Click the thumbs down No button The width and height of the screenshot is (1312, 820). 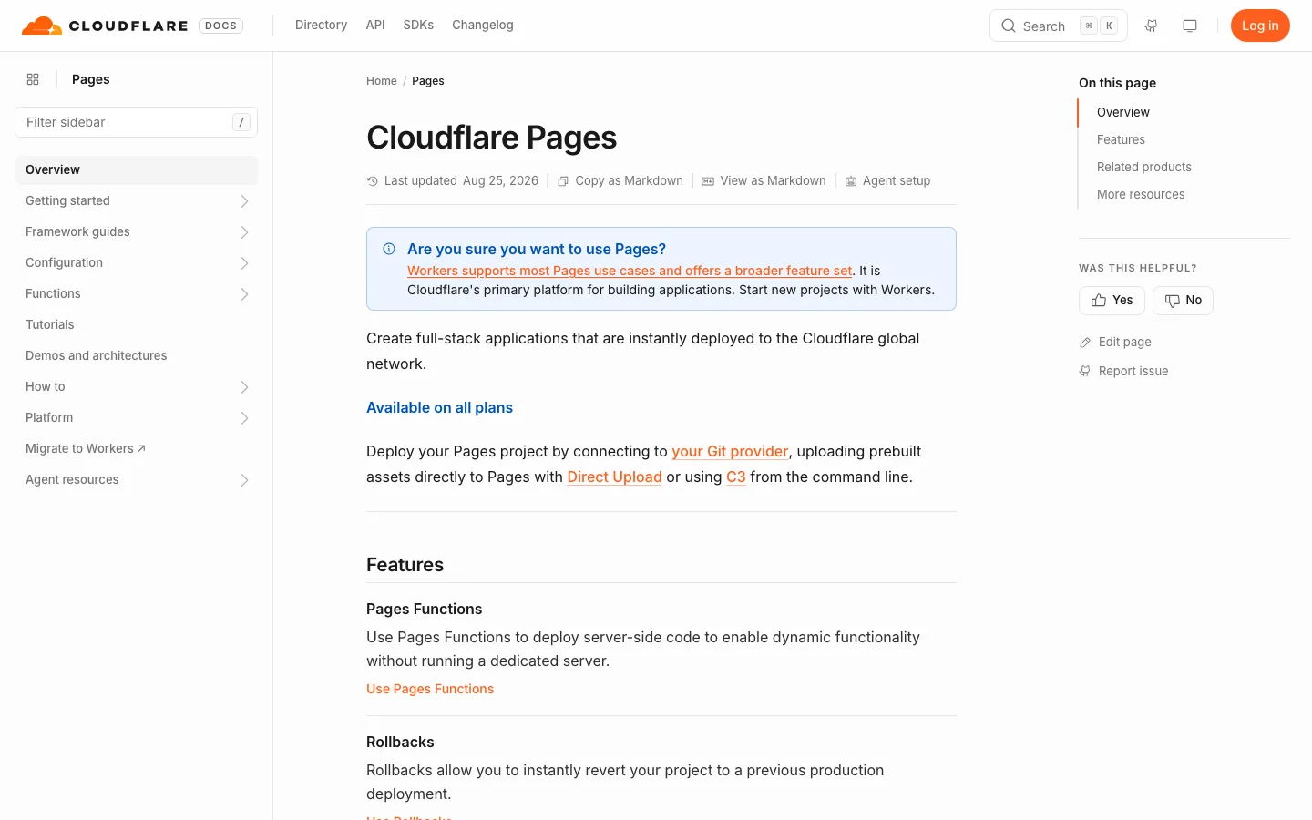click(1183, 301)
